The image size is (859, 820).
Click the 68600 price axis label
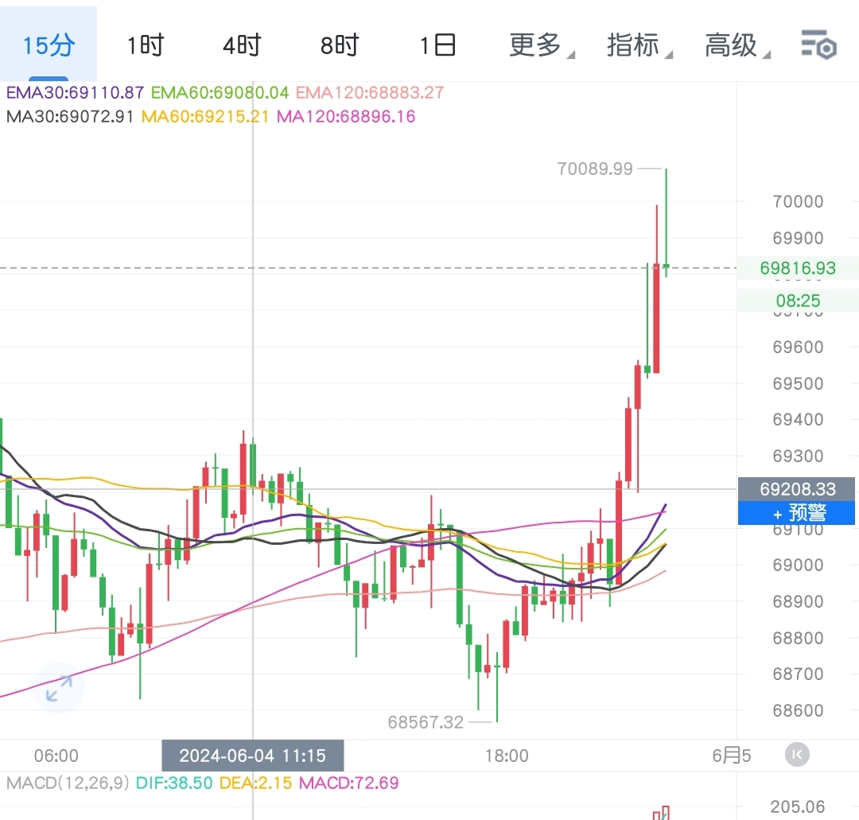tap(798, 710)
